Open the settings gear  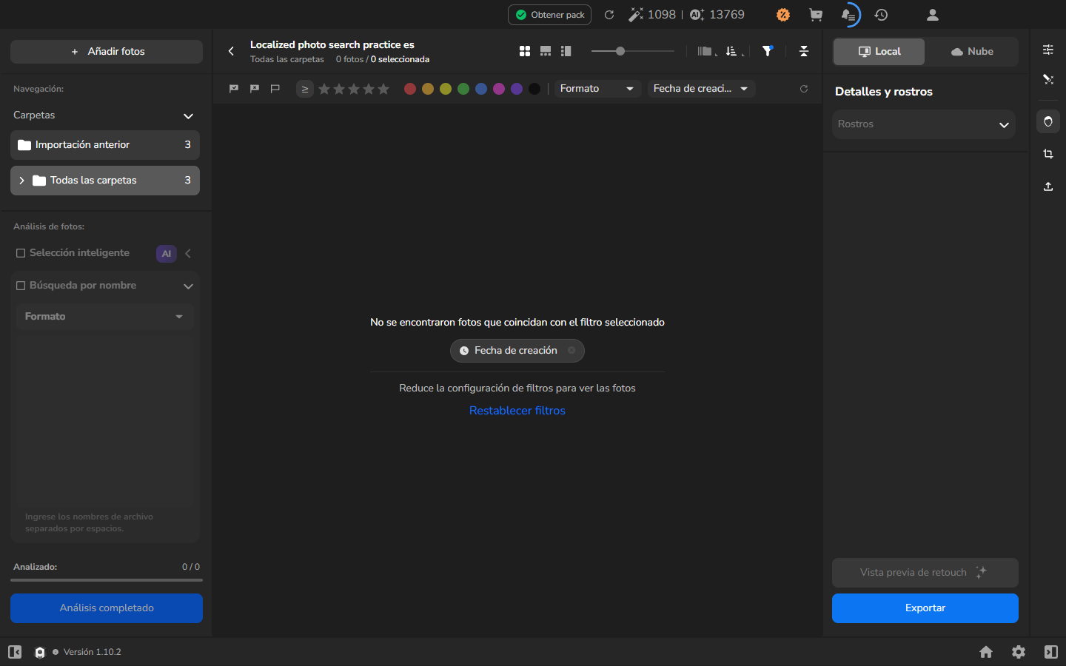coord(1019,652)
